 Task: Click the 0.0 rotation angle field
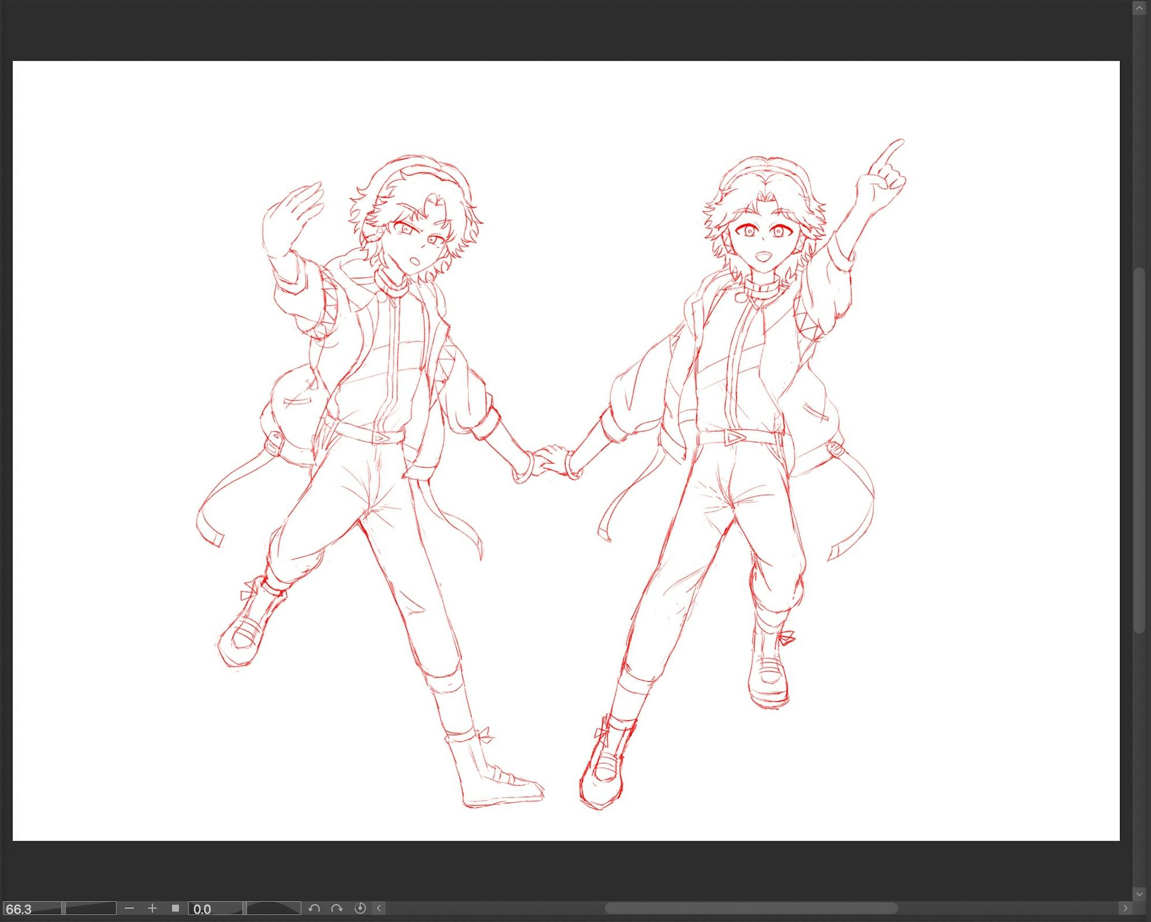point(214,909)
